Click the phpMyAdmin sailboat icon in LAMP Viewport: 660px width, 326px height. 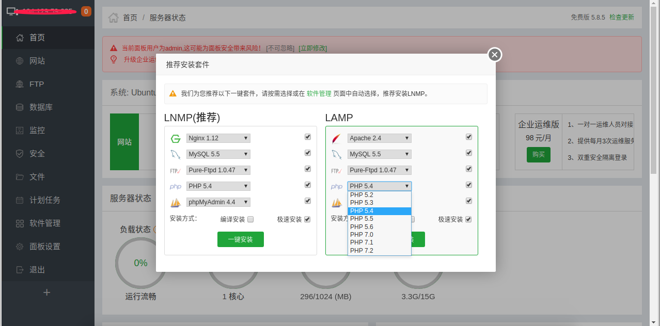point(337,202)
